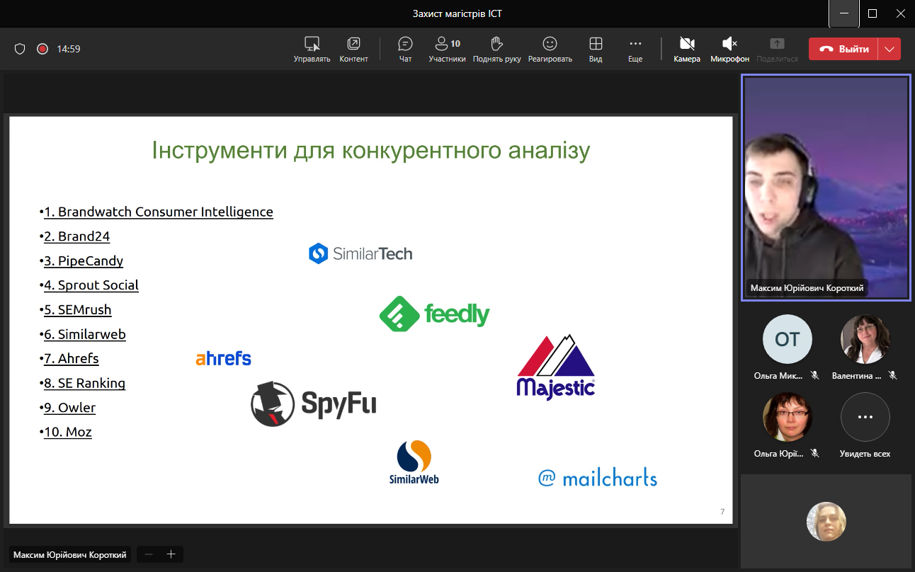915x572 pixels.
Task: Click the SpyFu logo
Action: point(313,404)
